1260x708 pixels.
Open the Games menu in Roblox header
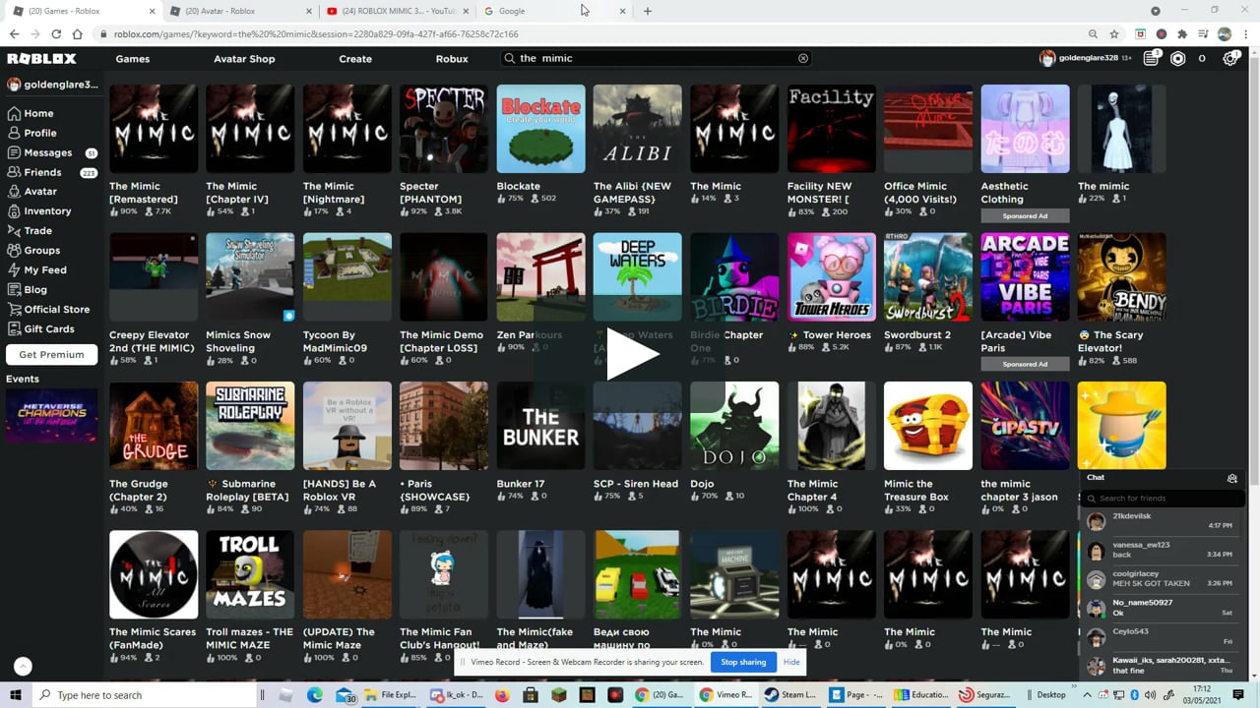[133, 59]
